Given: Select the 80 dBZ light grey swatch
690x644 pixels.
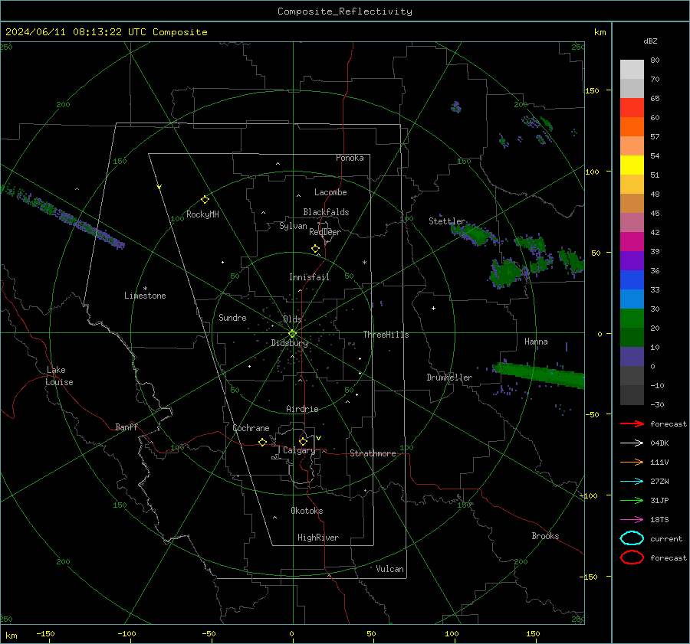Looking at the screenshot, I should coord(632,69).
